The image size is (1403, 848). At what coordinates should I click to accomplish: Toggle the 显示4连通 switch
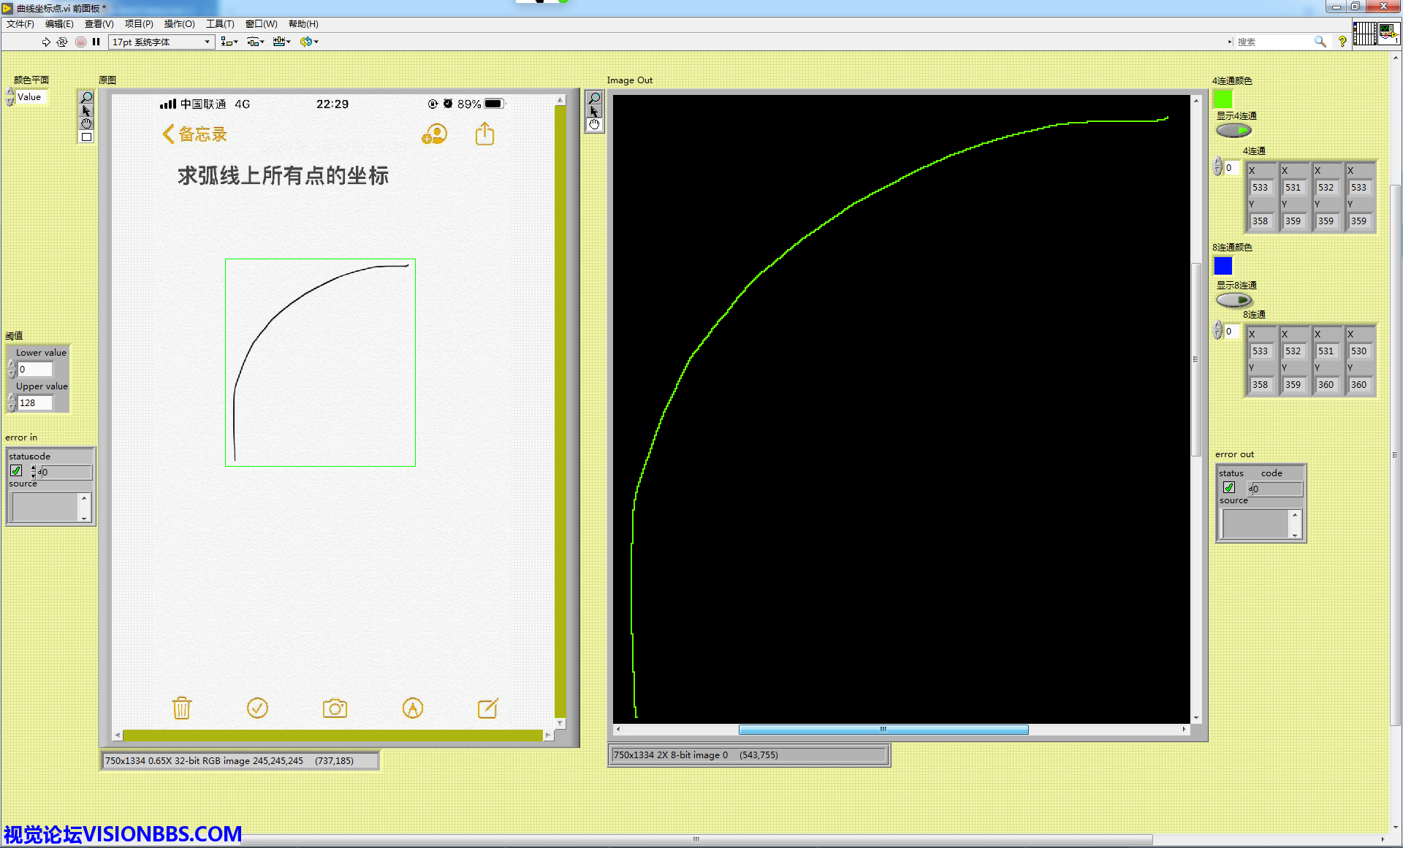coord(1233,131)
